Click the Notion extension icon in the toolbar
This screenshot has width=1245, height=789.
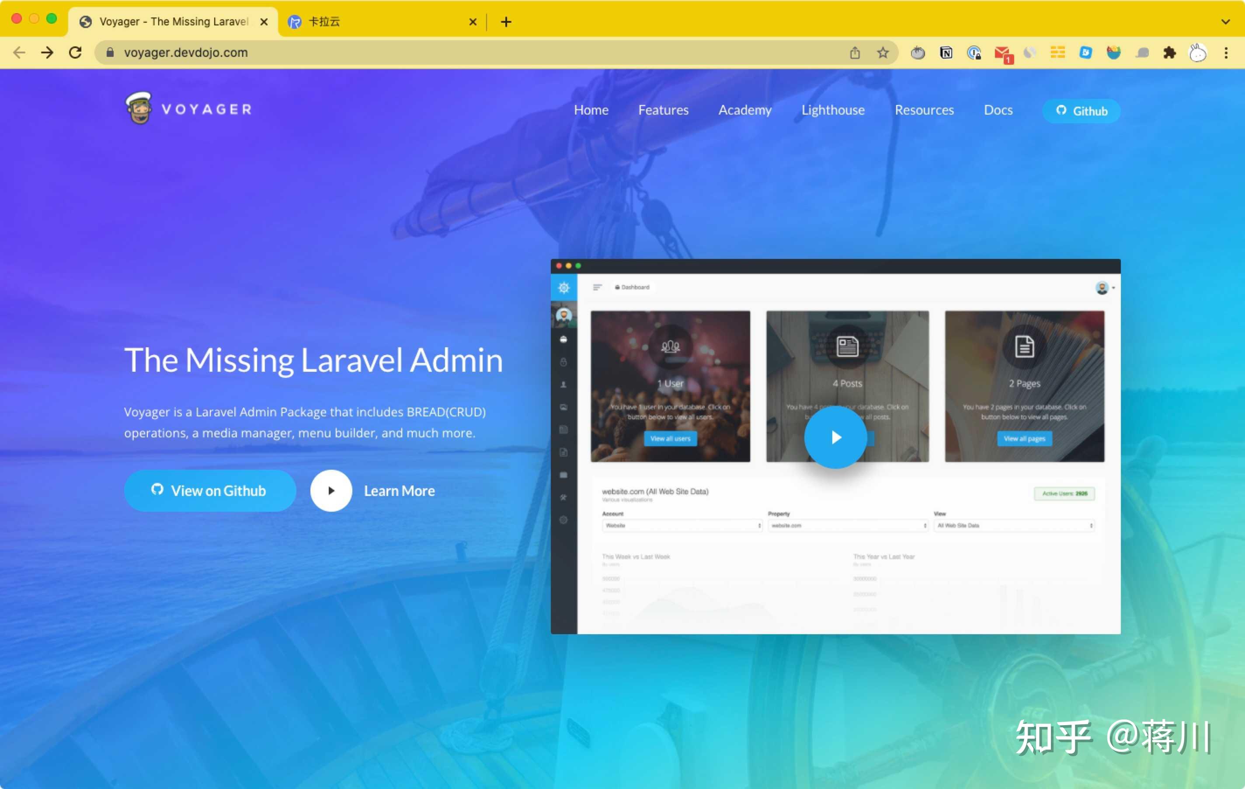pyautogui.click(x=946, y=52)
